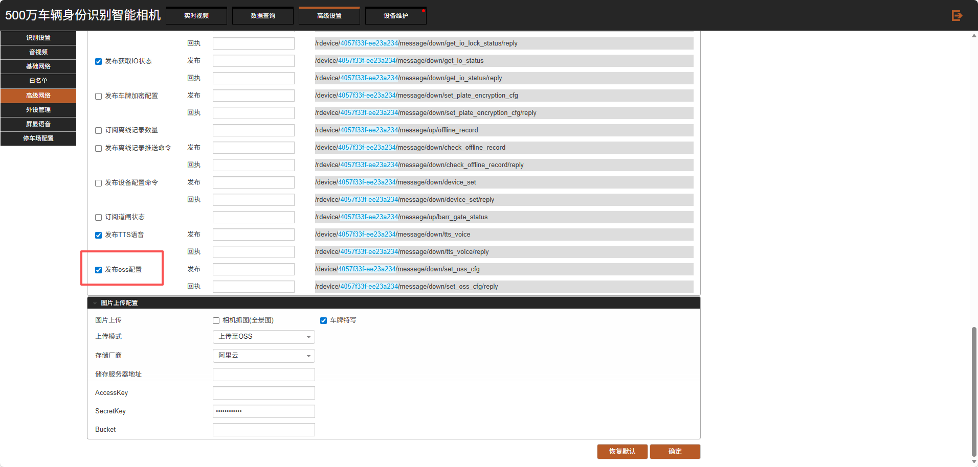
Task: Collapse the 图片上传配置 section
Action: coord(95,303)
